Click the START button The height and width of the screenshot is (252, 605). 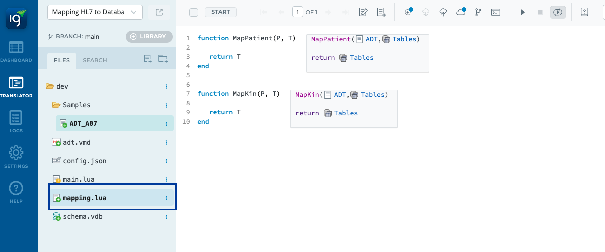pyautogui.click(x=221, y=12)
